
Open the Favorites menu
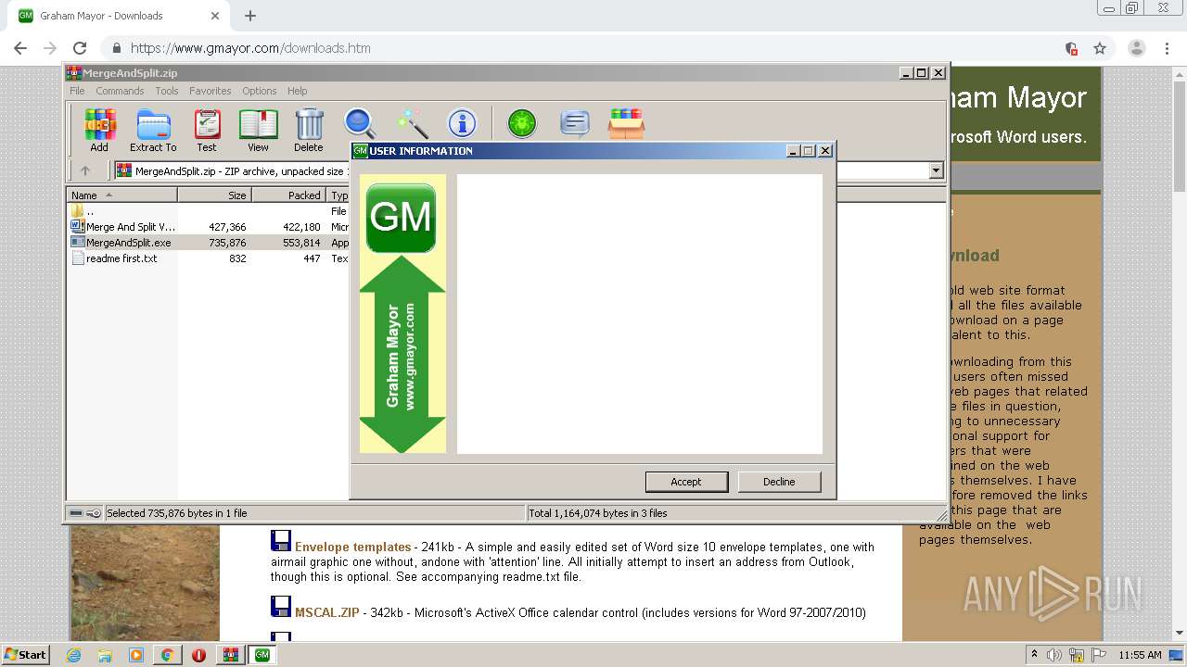(211, 91)
